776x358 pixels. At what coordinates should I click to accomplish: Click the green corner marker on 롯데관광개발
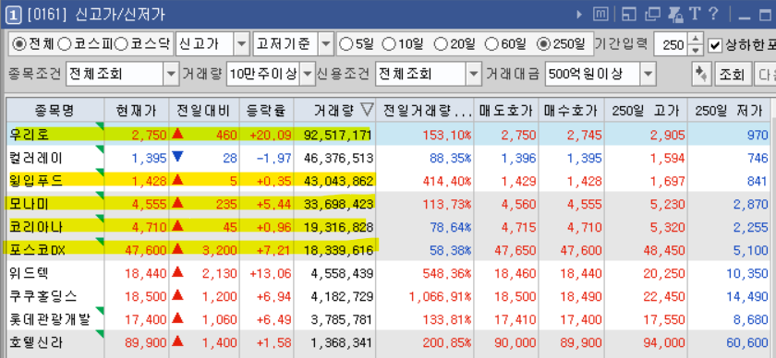click(101, 311)
